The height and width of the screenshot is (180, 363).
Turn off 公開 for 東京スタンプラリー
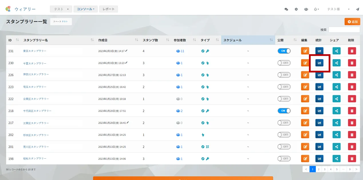(x=284, y=51)
